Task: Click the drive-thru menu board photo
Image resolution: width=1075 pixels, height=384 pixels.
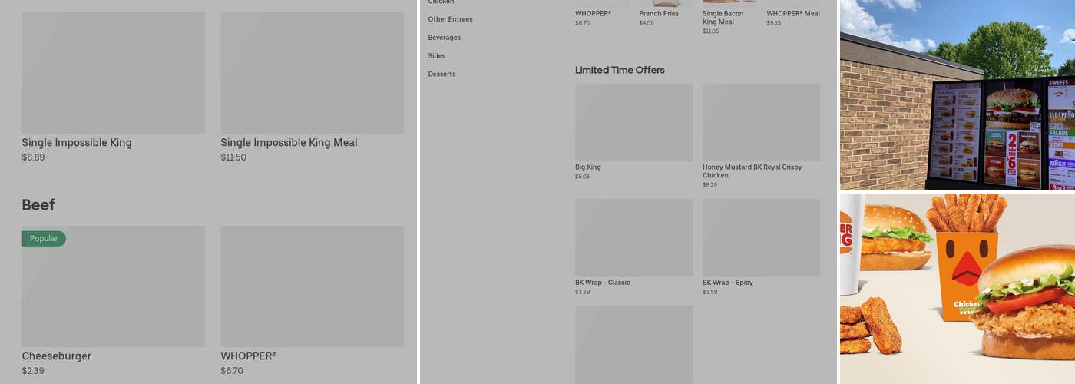Action: [x=957, y=95]
